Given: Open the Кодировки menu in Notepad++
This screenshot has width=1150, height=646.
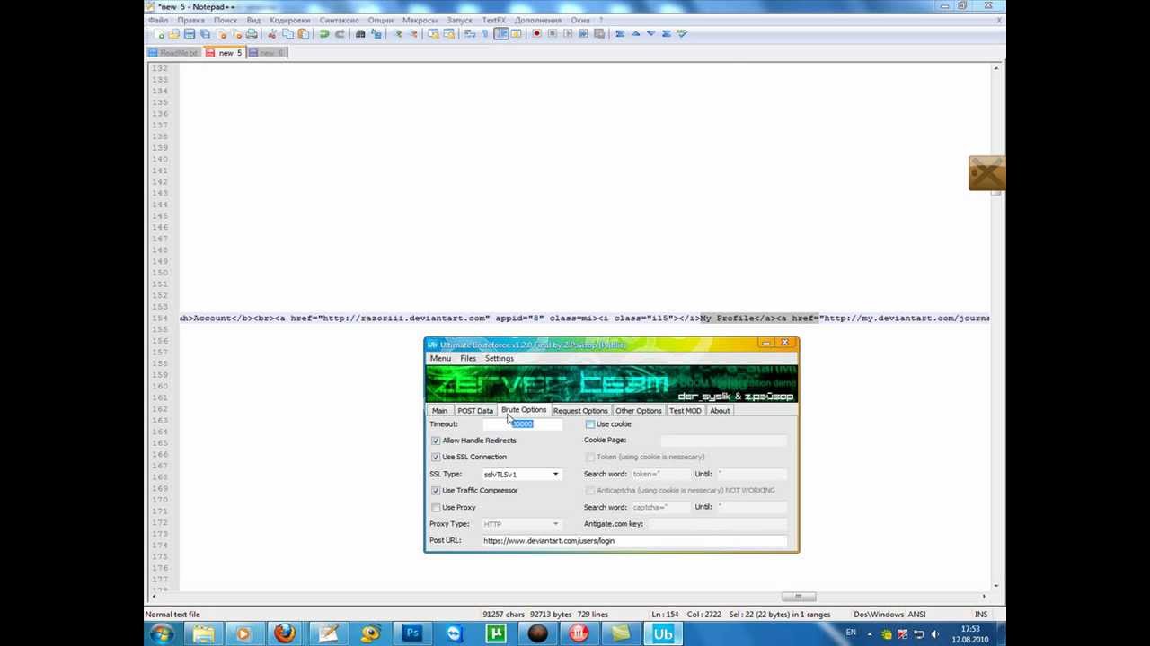Looking at the screenshot, I should (x=289, y=20).
